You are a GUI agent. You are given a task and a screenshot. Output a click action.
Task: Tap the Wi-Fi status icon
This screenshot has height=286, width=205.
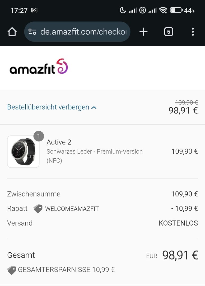click(x=163, y=10)
